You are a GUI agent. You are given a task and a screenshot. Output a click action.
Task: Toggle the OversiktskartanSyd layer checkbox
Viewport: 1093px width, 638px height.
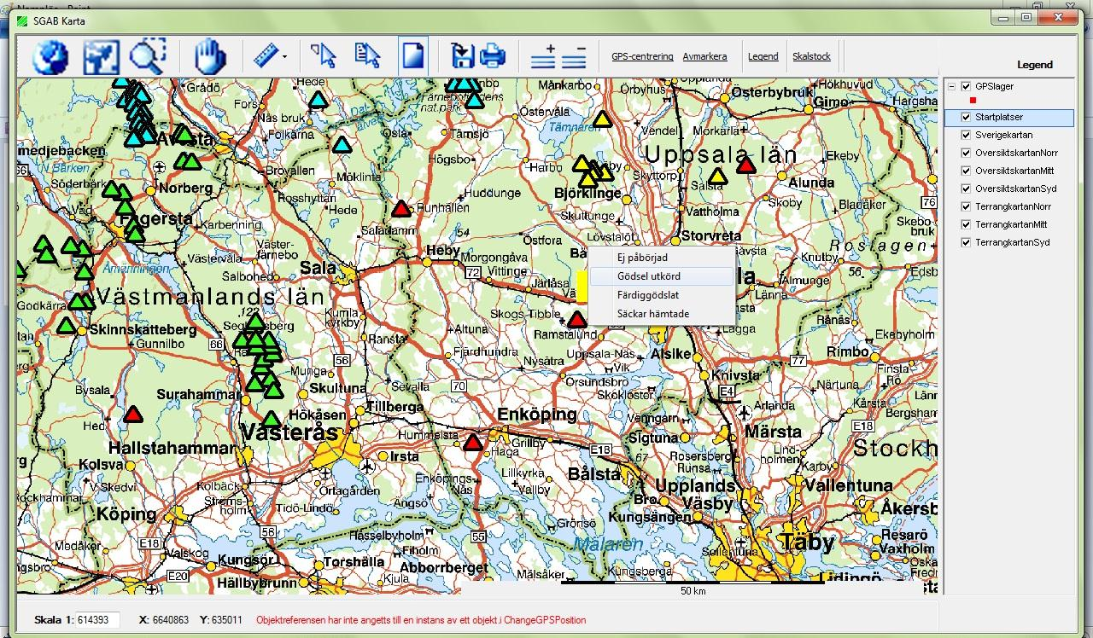967,189
